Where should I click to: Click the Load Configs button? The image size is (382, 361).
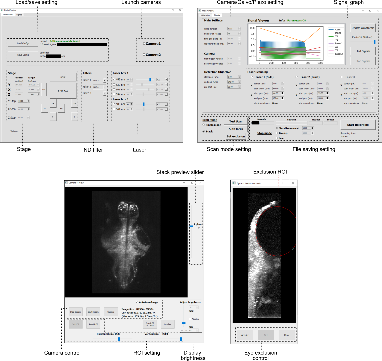(23, 43)
